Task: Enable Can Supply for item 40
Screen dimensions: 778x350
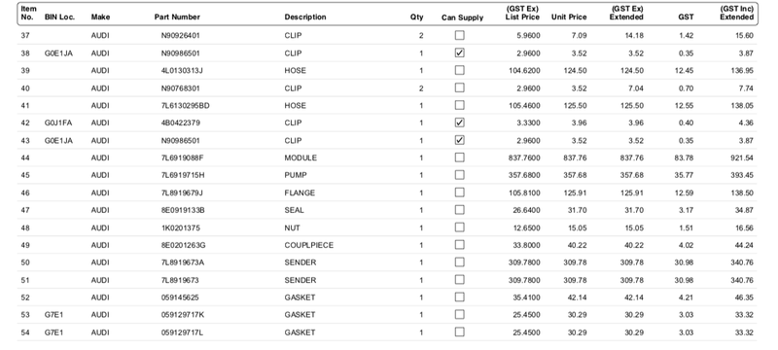Action: tap(460, 87)
